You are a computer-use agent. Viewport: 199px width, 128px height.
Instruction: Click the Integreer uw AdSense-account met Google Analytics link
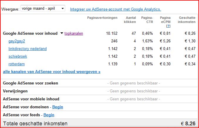(x=115, y=9)
